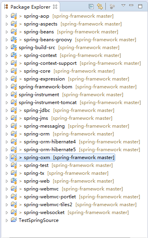Click the spring-instrument-tomcat project icon

(x=14, y=102)
